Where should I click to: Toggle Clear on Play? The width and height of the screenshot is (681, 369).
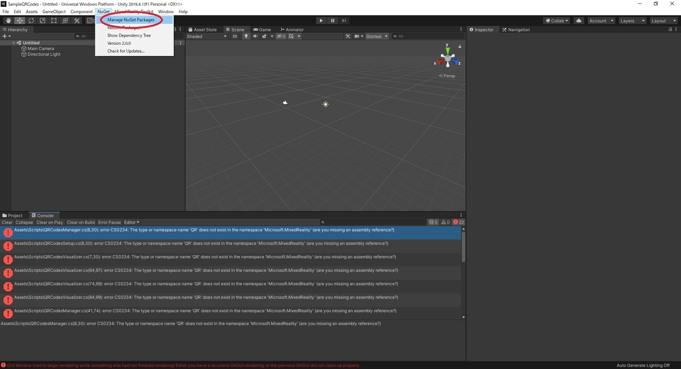(x=50, y=223)
